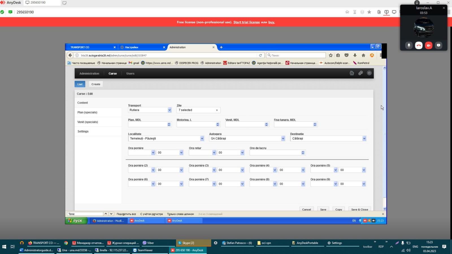Image resolution: width=452 pixels, height=254 pixels.
Task: Open Ora pornire (2) hour dropdown
Action: point(142,170)
